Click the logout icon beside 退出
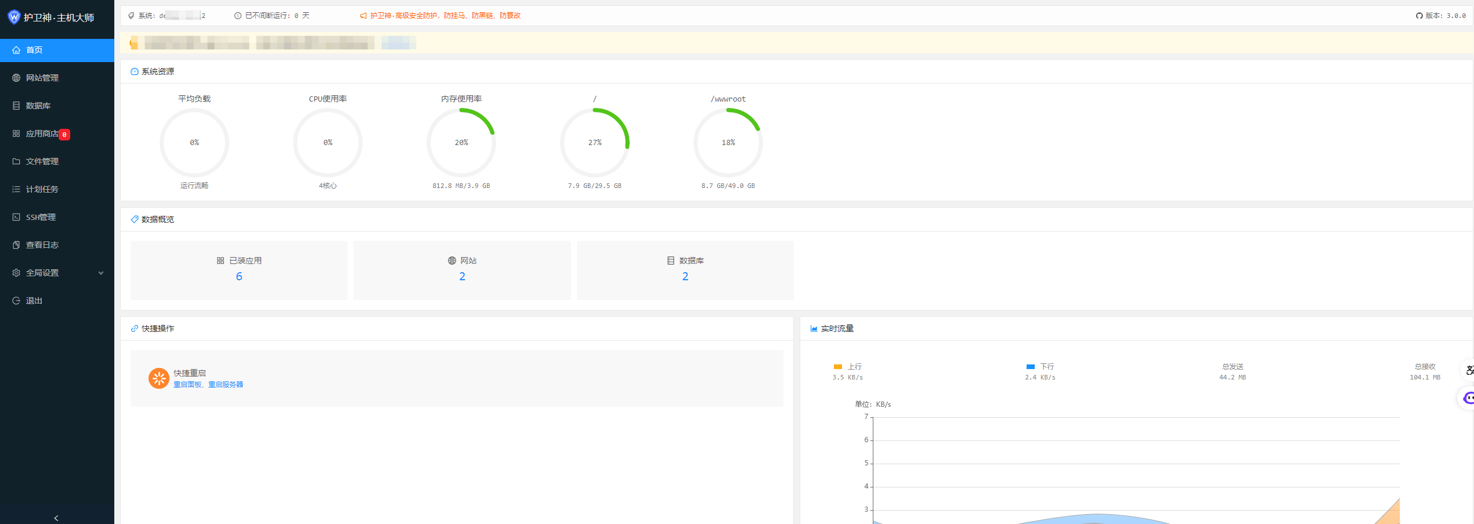This screenshot has height=524, width=1474. click(x=16, y=301)
